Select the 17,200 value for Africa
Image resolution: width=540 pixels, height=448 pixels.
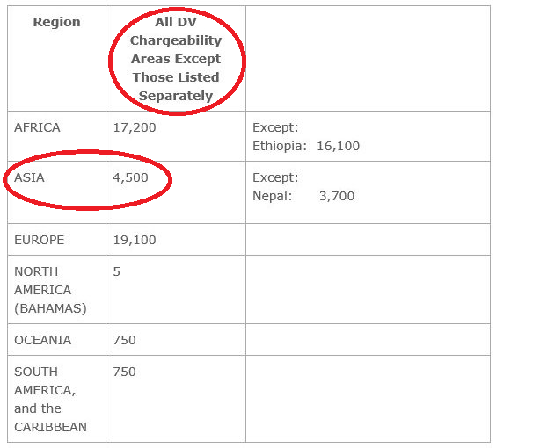[x=135, y=127]
